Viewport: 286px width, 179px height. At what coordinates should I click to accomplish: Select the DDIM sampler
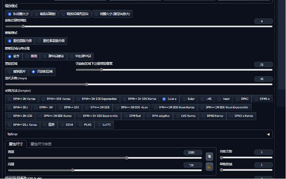(66, 125)
